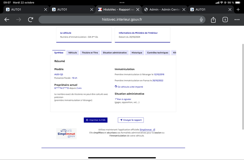Viewport: 244px width, 160px height.
Task: Open the Contrôles techniques tab
Action: click(157, 53)
